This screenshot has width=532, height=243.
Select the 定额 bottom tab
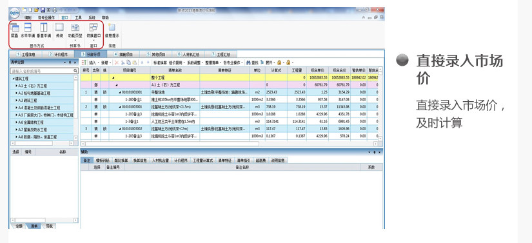19,226
